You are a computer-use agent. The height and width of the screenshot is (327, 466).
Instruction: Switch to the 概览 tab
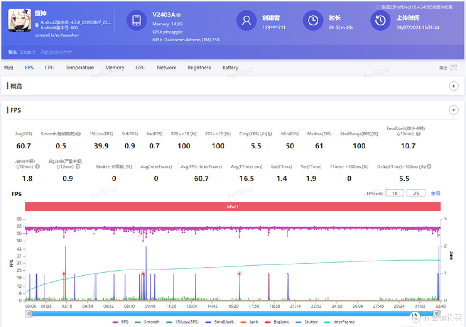(x=9, y=68)
